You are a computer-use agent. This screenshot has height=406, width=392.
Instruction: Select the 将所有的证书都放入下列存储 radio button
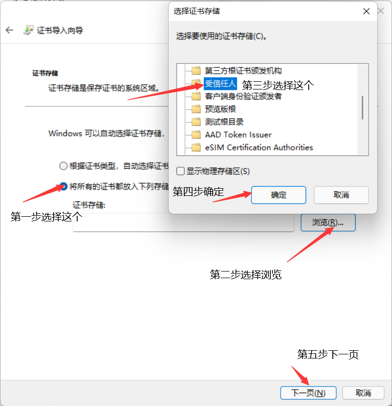(63, 186)
